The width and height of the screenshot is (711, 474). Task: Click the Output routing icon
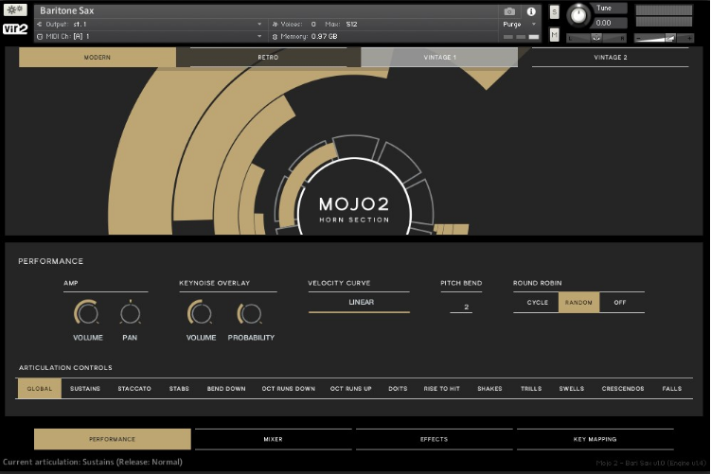click(x=40, y=24)
